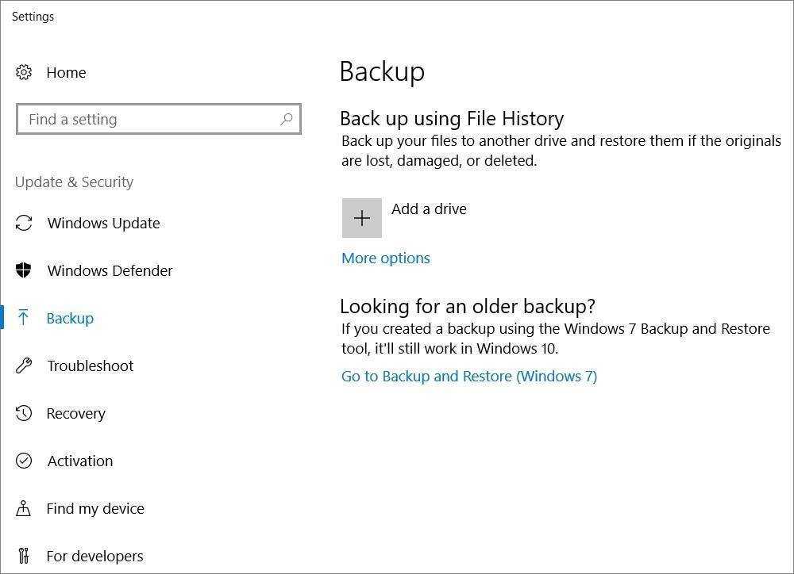Click the Backup upward arrow icon
Image resolution: width=794 pixels, height=574 pixels.
(x=24, y=319)
